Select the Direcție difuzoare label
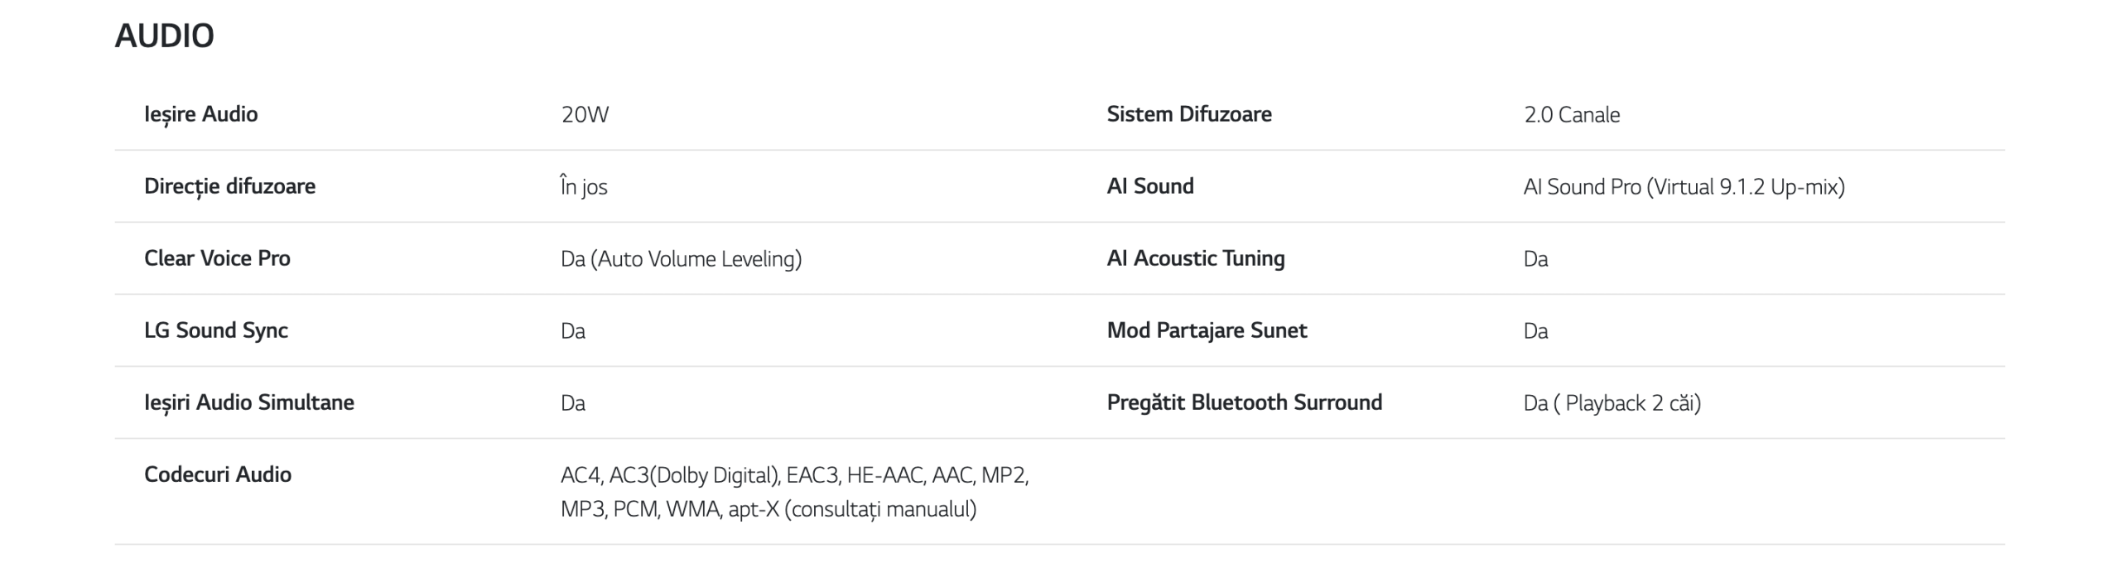Viewport: 2120px width, 587px height. 229,186
